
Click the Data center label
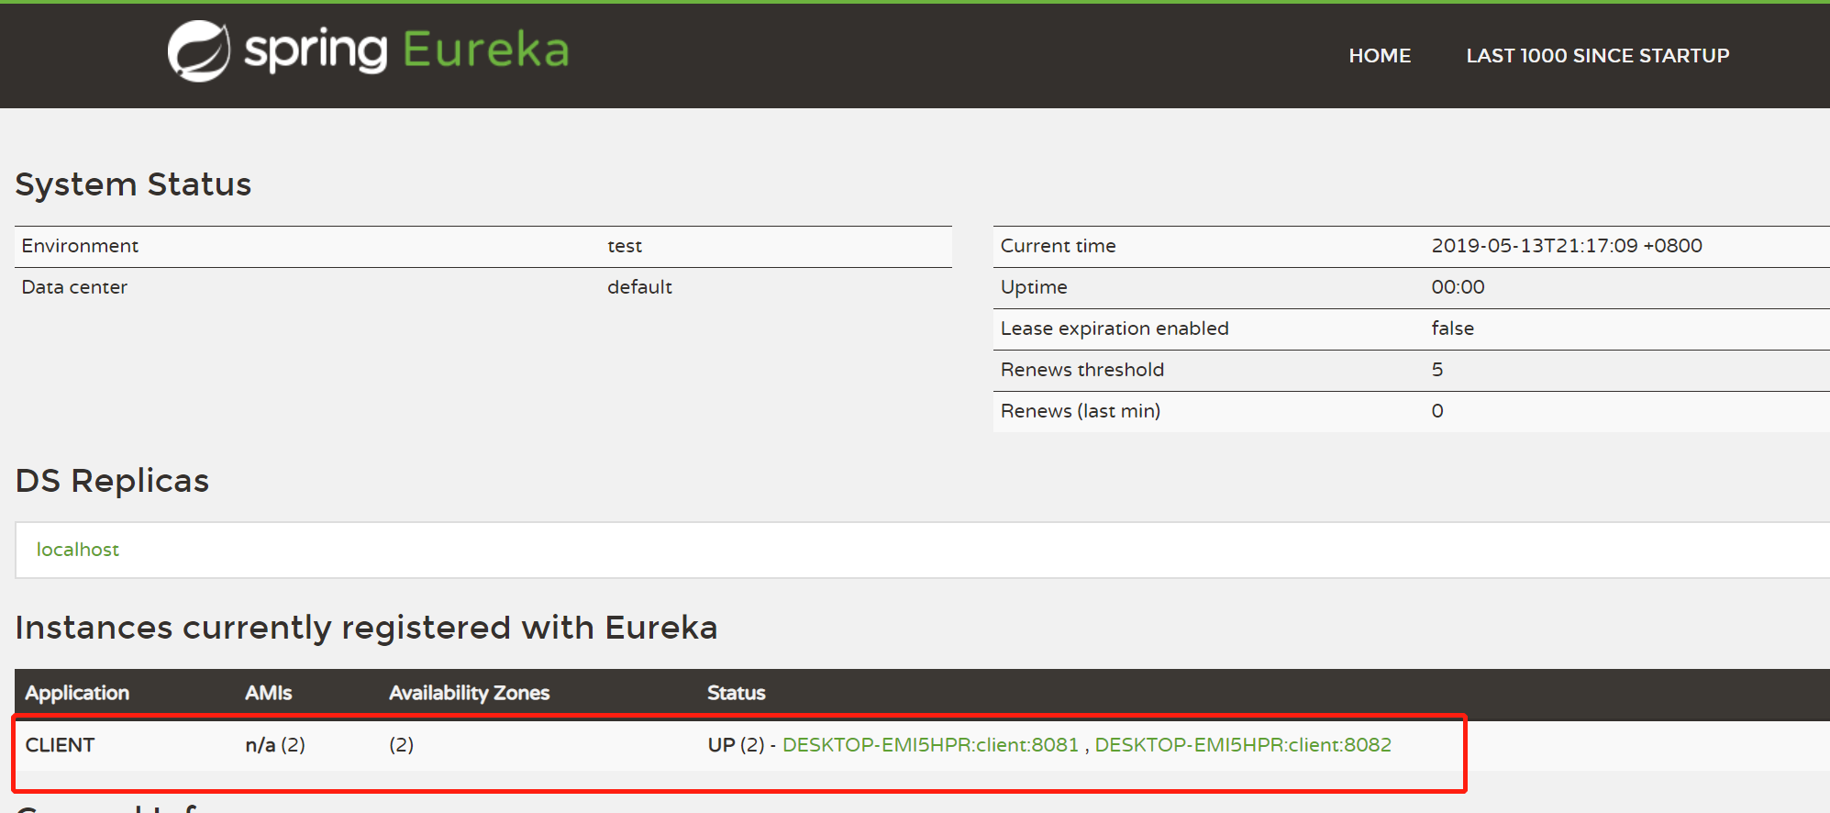coord(74,287)
